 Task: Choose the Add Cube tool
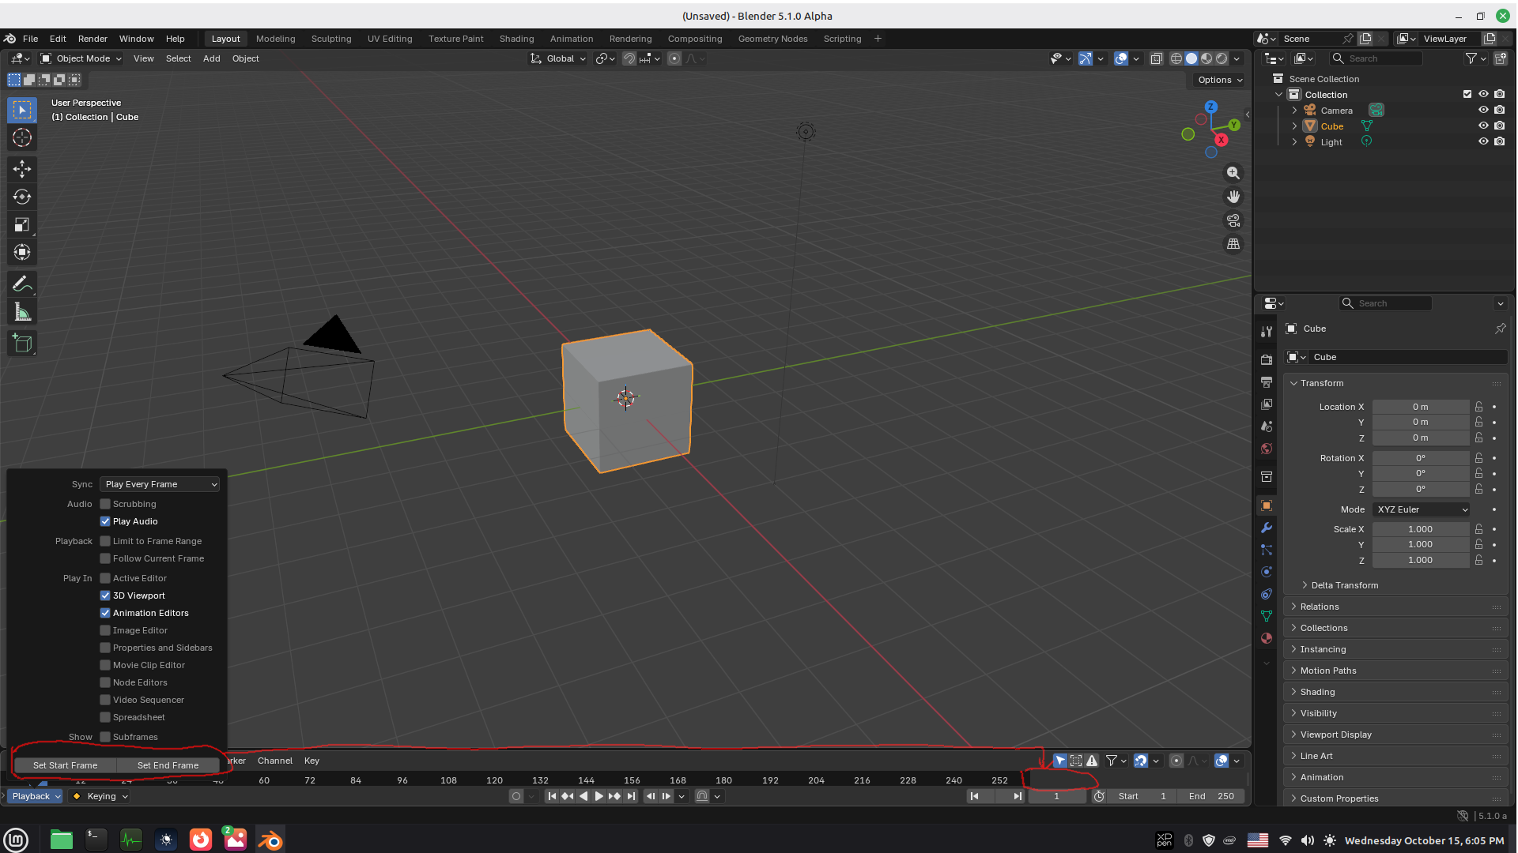pos(22,343)
